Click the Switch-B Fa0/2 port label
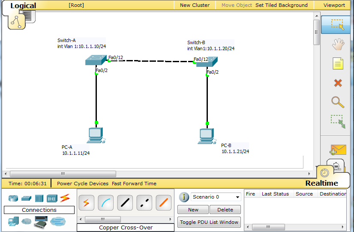This screenshot has width=354, height=232. point(213,72)
